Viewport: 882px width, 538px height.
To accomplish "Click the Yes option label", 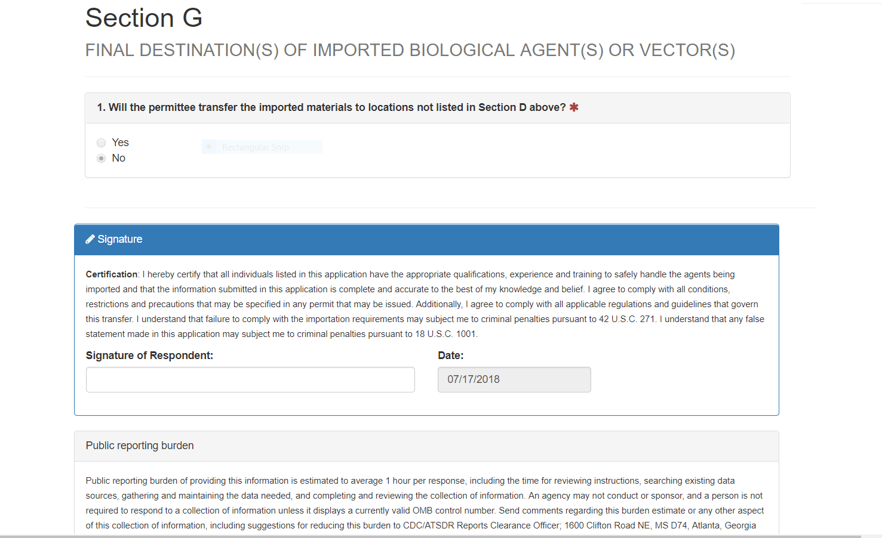I will pos(121,143).
